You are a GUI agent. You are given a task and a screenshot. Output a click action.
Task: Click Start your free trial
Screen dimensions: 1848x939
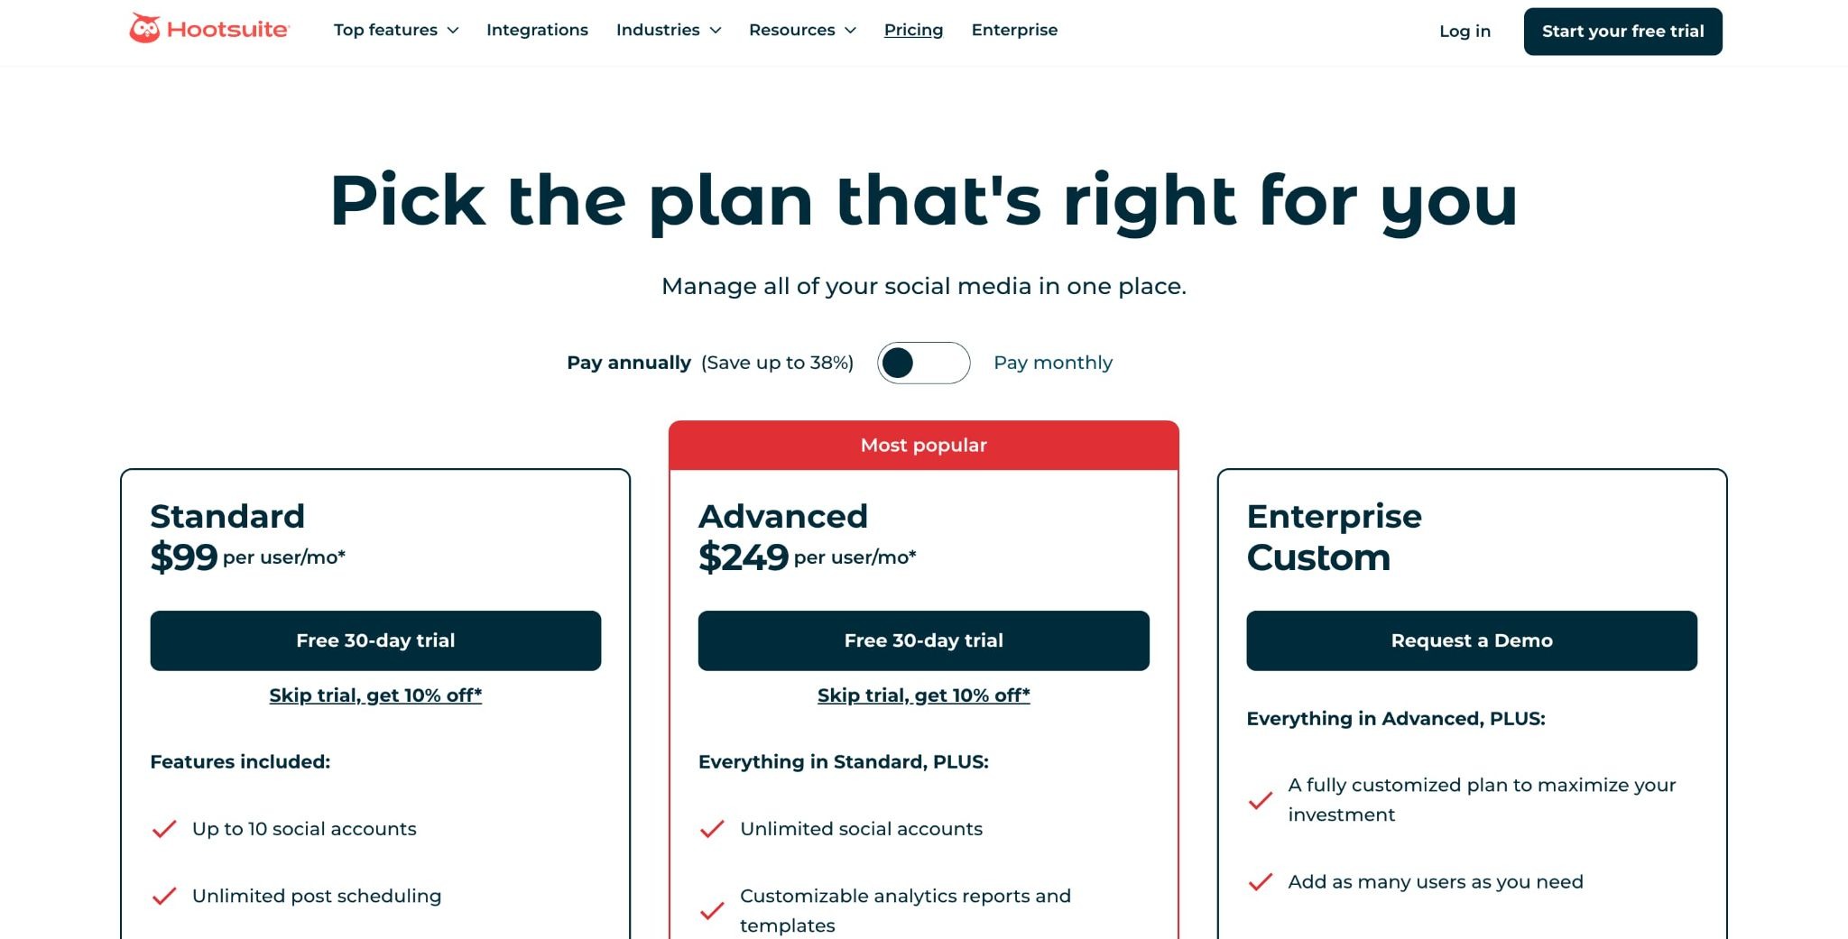pyautogui.click(x=1622, y=31)
